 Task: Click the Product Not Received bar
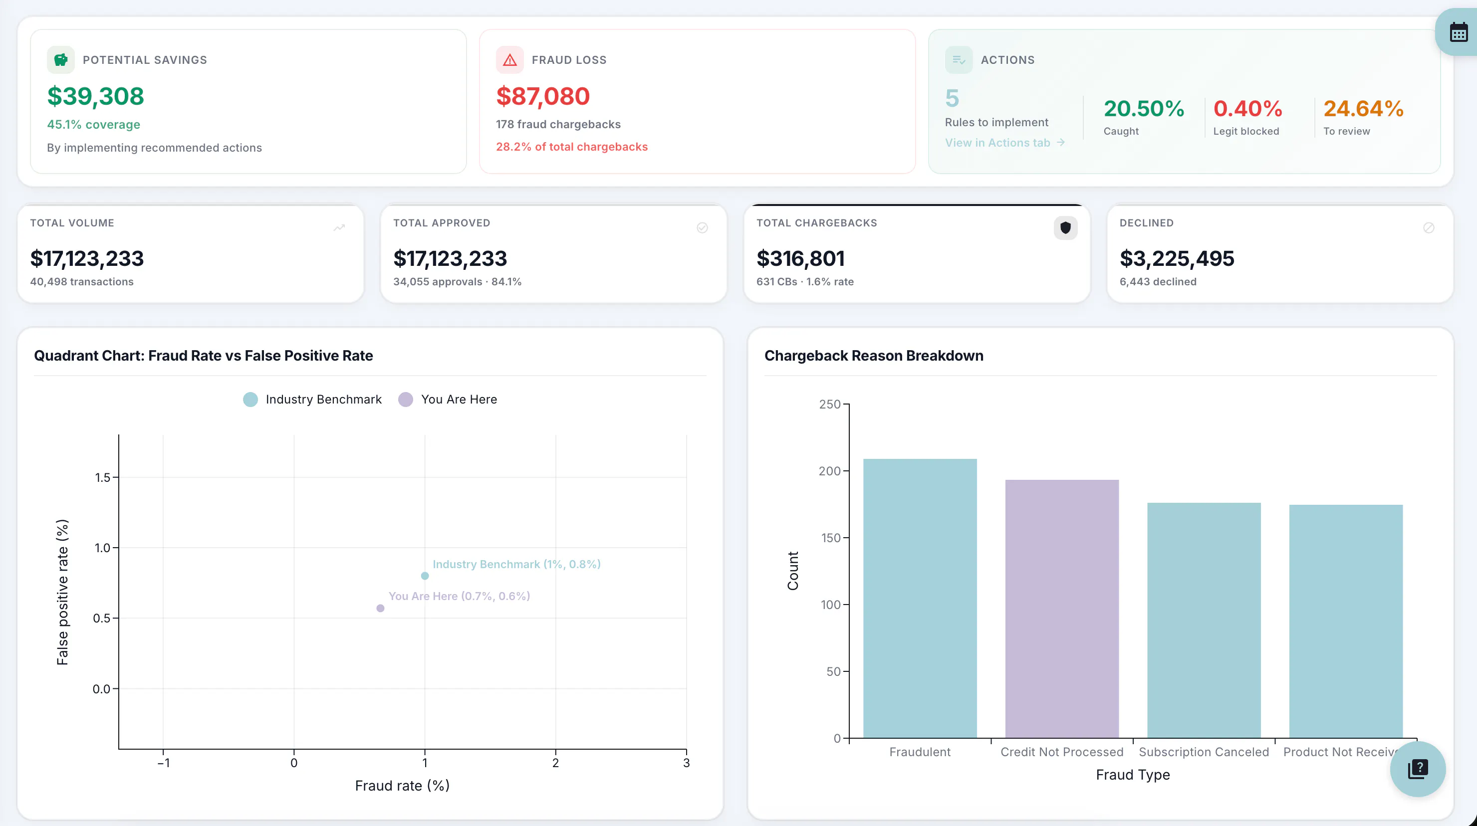[x=1346, y=621]
